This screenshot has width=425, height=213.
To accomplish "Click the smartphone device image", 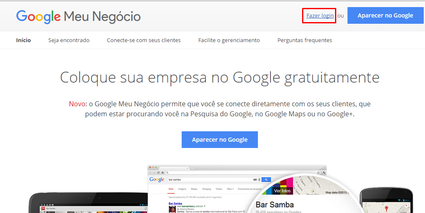I will coord(386,200).
